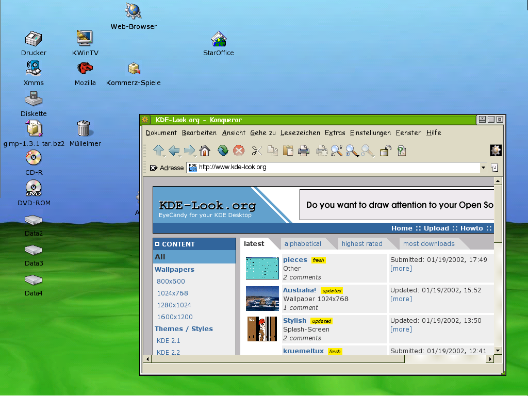The width and height of the screenshot is (528, 396).
Task: Stop loading with the red X icon
Action: point(238,151)
